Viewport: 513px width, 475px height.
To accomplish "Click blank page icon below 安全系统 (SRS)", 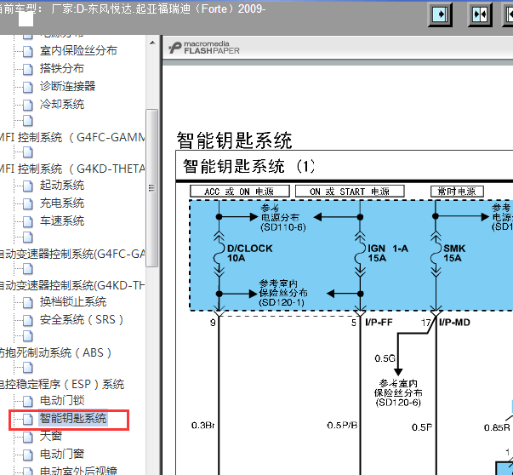I will (x=28, y=336).
